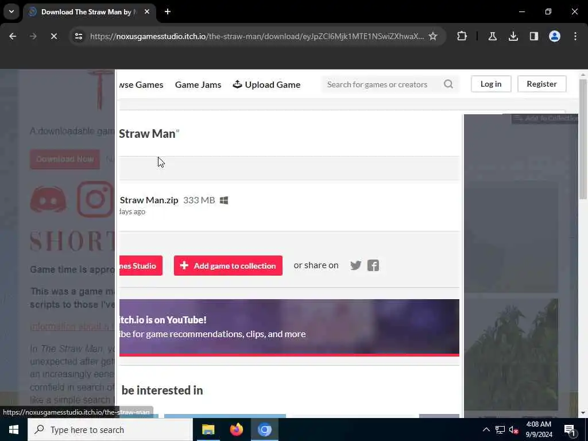
Task: Open the muted volume tray icon
Action: [514, 430]
